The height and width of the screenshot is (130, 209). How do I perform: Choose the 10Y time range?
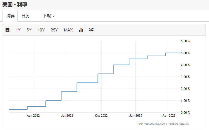pos(41,30)
